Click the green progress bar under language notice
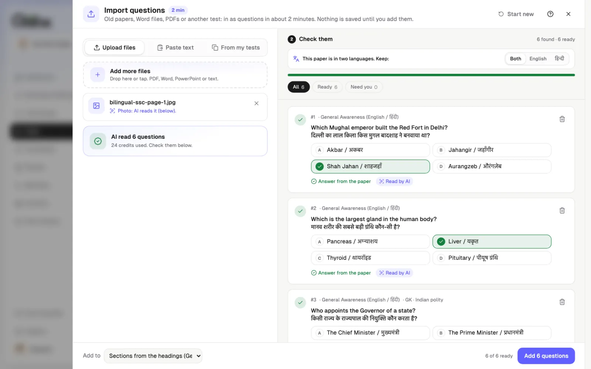This screenshot has height=369, width=591. click(431, 75)
